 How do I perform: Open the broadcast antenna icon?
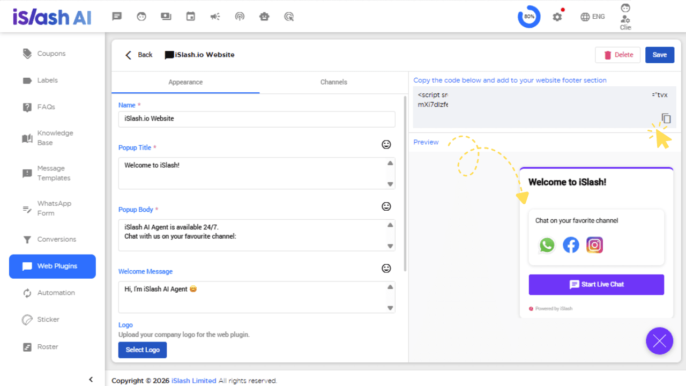click(240, 17)
